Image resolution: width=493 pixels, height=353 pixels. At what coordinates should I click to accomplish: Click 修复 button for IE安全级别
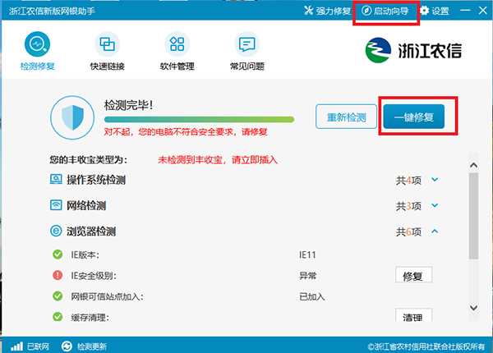pos(413,275)
